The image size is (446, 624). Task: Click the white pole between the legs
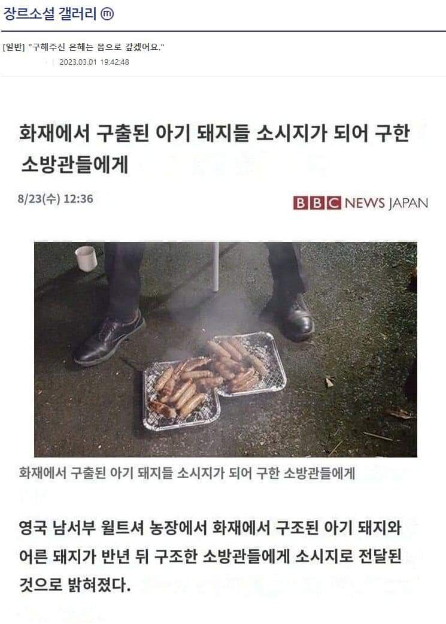[216, 266]
